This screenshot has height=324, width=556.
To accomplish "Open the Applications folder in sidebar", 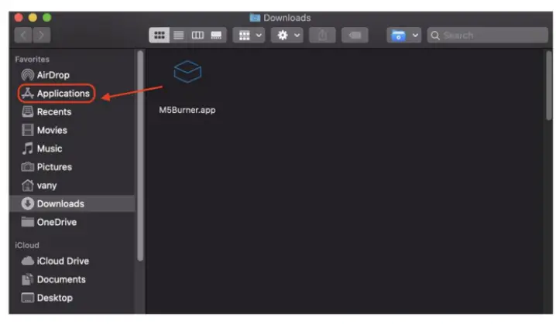I will [x=56, y=94].
